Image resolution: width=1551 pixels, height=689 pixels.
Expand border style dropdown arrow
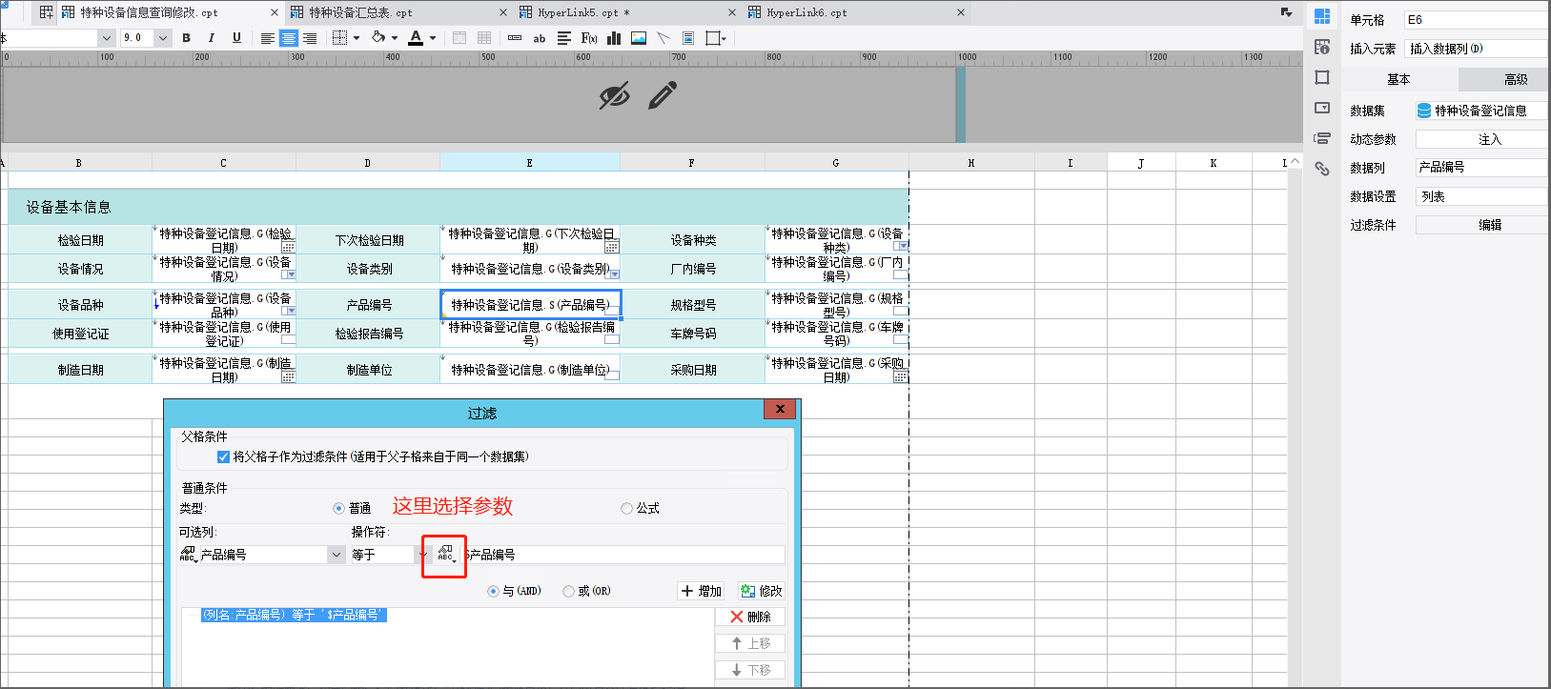pyautogui.click(x=357, y=38)
